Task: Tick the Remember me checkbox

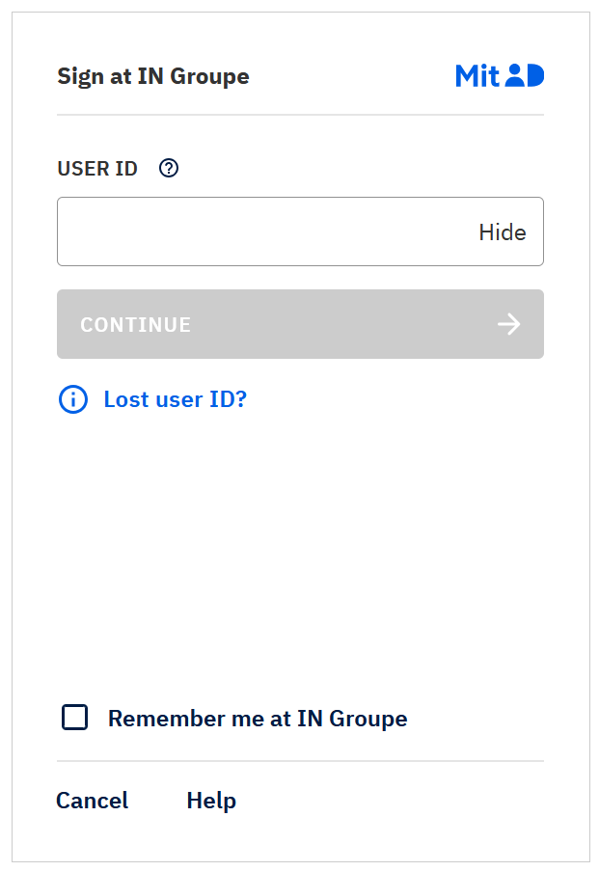Action: (74, 718)
